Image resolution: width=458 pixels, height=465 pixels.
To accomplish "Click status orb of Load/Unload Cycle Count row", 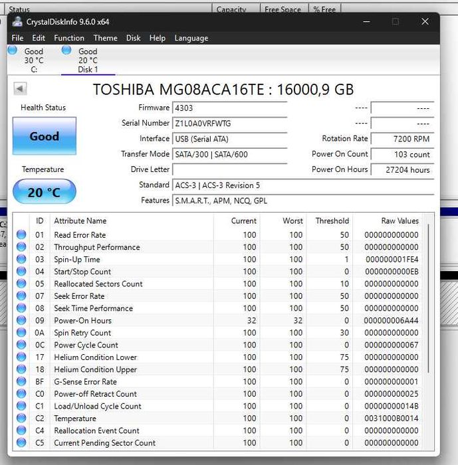I will [x=21, y=406].
